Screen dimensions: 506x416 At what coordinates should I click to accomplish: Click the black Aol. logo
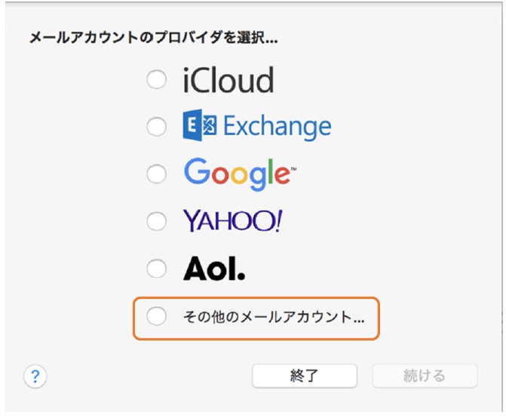(214, 268)
